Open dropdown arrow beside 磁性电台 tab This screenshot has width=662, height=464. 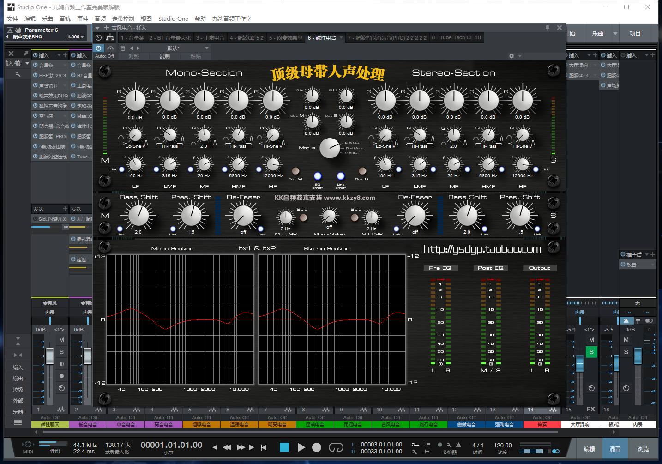(x=341, y=38)
